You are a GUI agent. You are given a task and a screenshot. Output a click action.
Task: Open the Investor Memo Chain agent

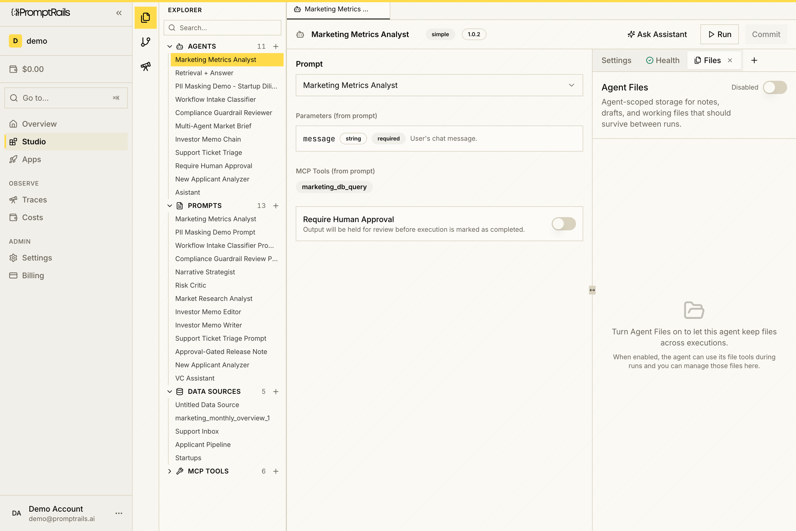pyautogui.click(x=227, y=139)
